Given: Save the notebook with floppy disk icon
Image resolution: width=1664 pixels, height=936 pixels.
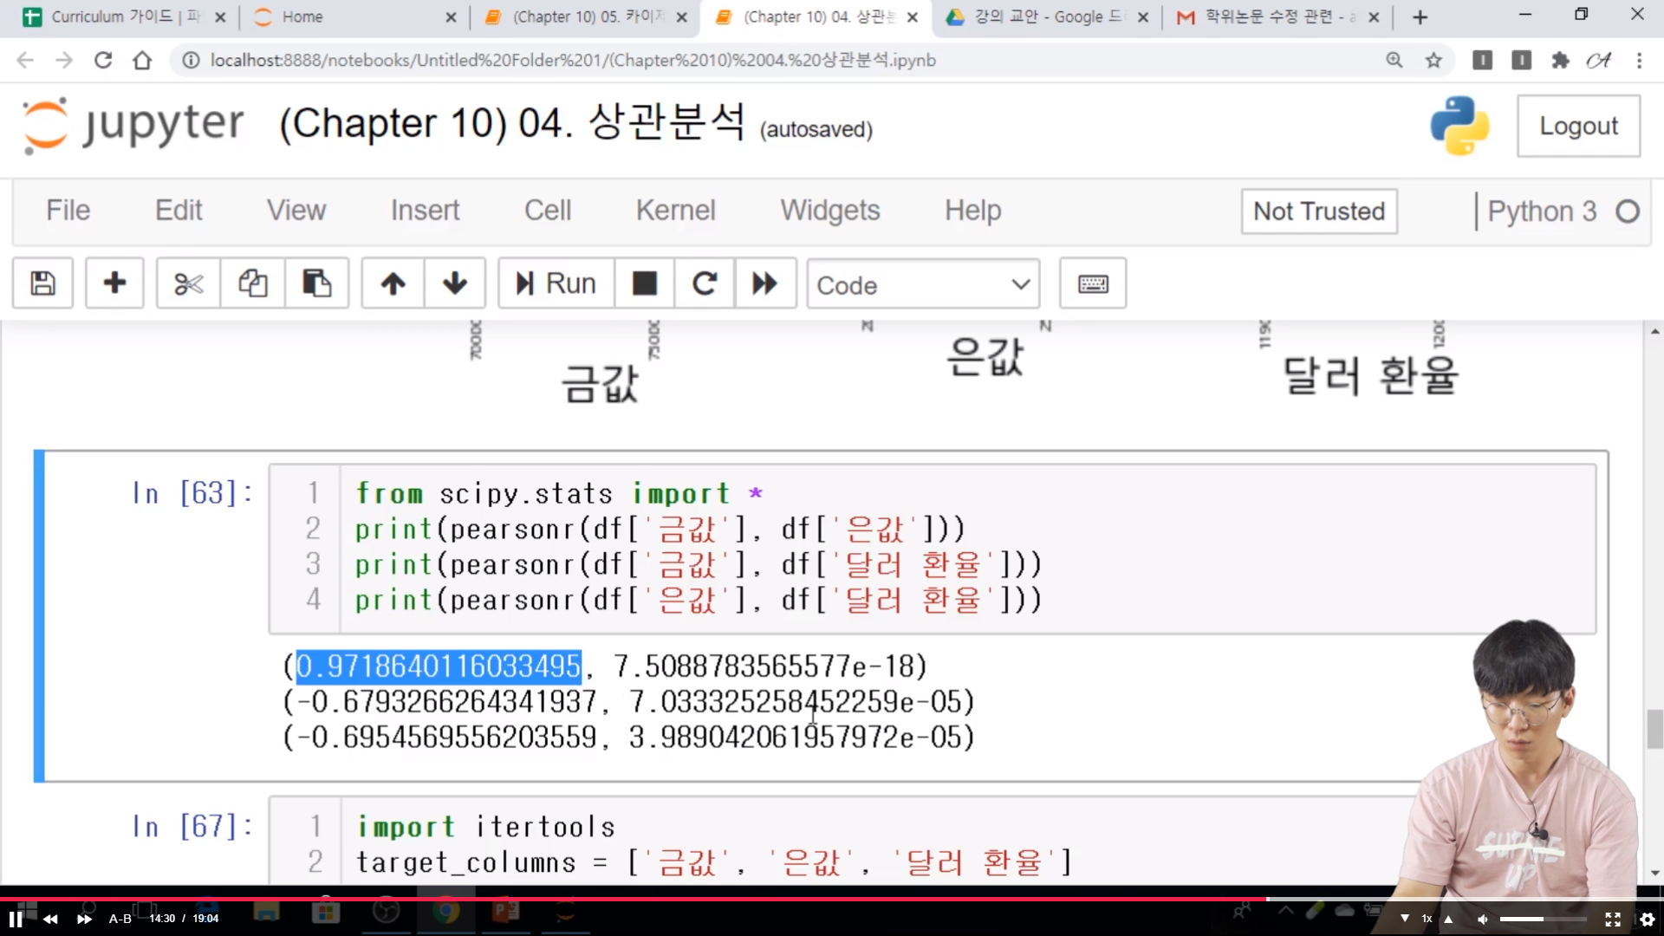Looking at the screenshot, I should [x=42, y=283].
